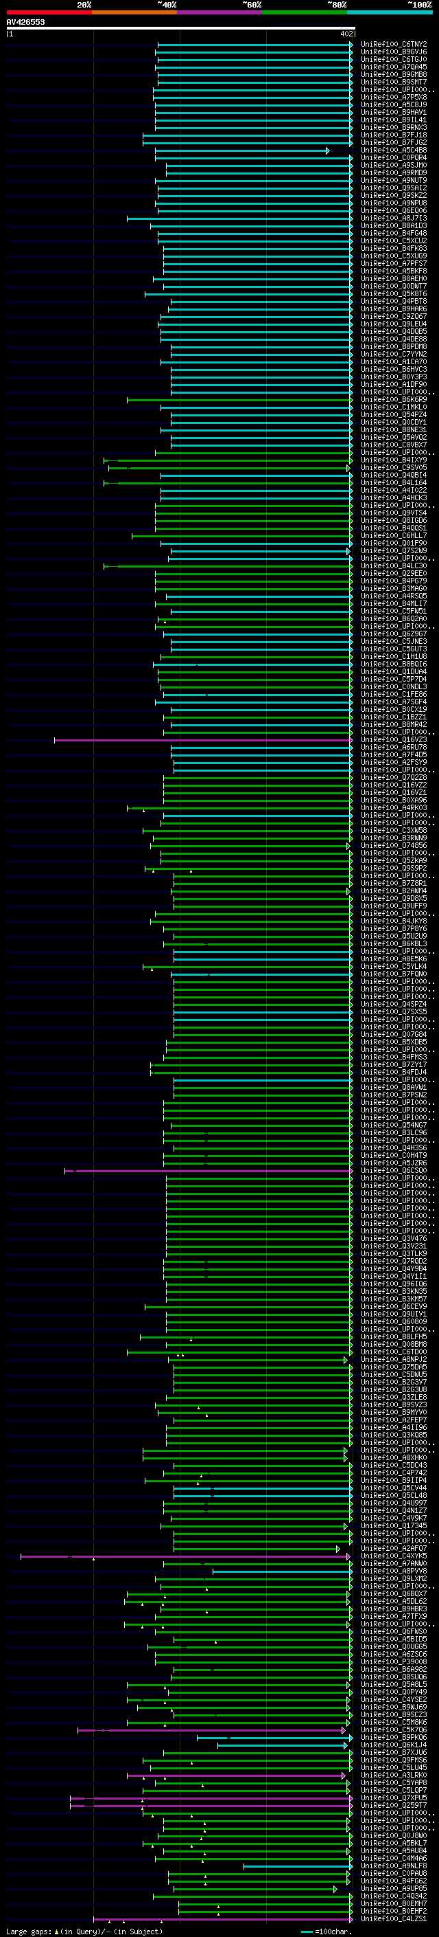Select the UniRef100_C4YSE2 label
Screen dimensions: 439x1937
pos(394,1699)
